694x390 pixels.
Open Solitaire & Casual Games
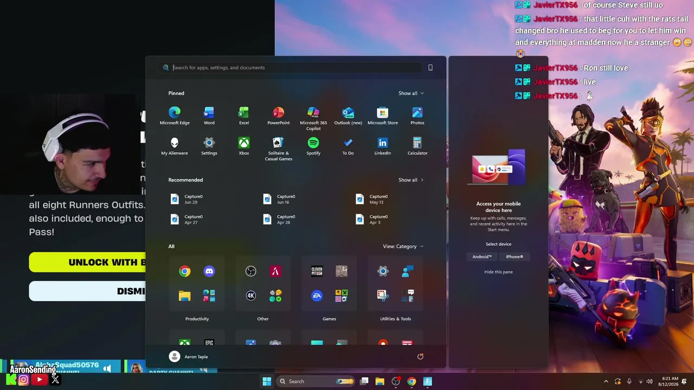(278, 149)
